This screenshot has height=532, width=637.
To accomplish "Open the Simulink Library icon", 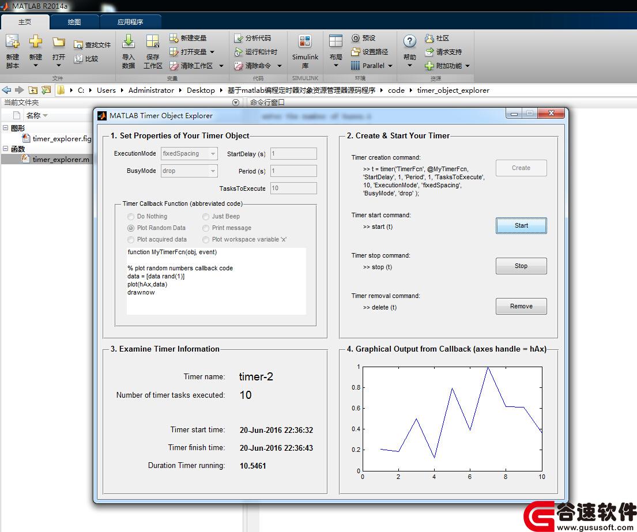I will pyautogui.click(x=305, y=41).
